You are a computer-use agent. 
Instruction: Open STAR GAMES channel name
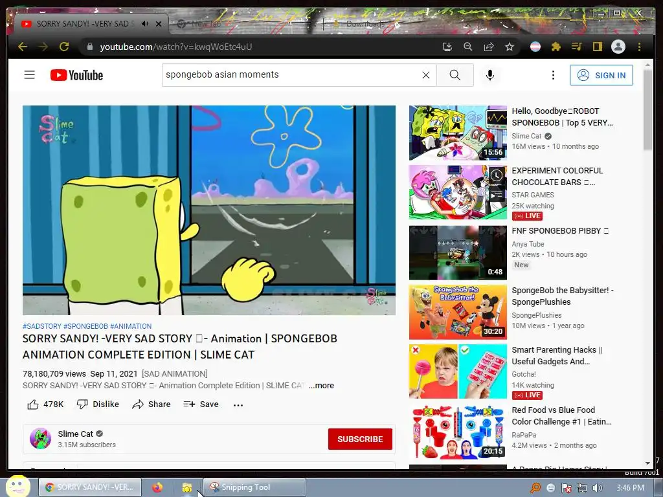(x=533, y=195)
